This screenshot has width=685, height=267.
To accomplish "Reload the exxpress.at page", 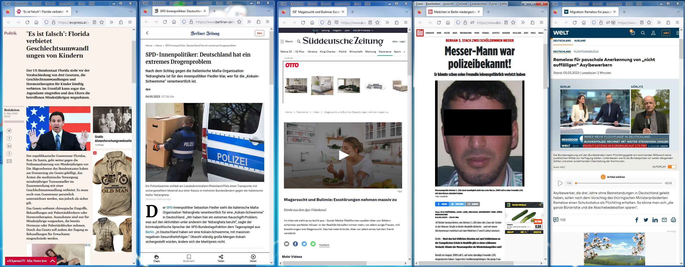I will pyautogui.click(x=27, y=23).
